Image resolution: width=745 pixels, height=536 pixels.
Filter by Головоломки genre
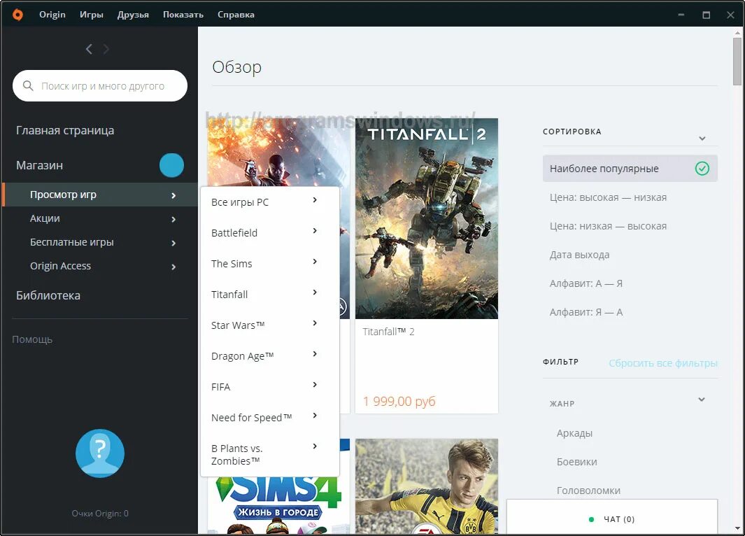point(588,491)
